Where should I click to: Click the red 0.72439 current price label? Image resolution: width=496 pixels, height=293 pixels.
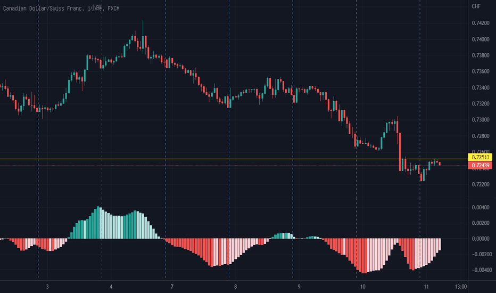[480, 165]
